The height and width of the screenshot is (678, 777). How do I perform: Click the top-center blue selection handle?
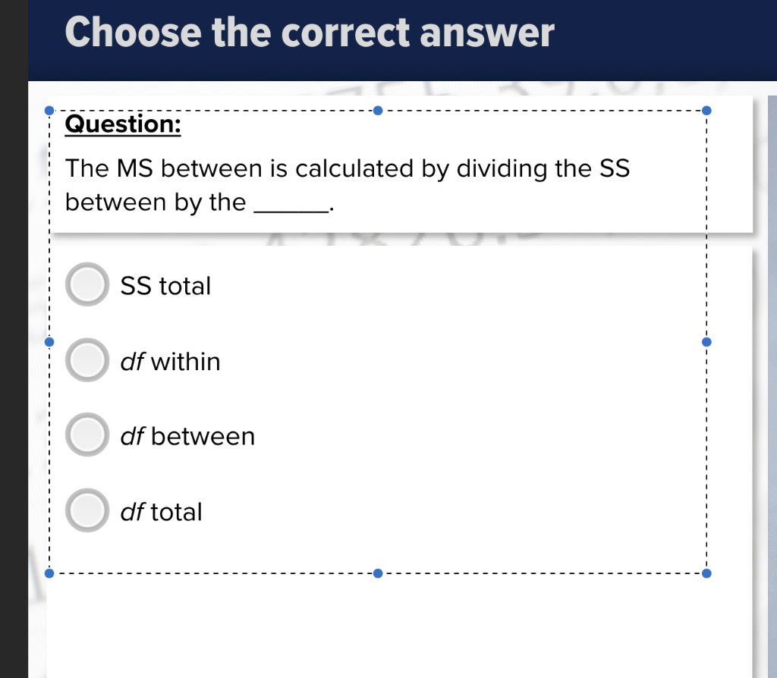(378, 110)
